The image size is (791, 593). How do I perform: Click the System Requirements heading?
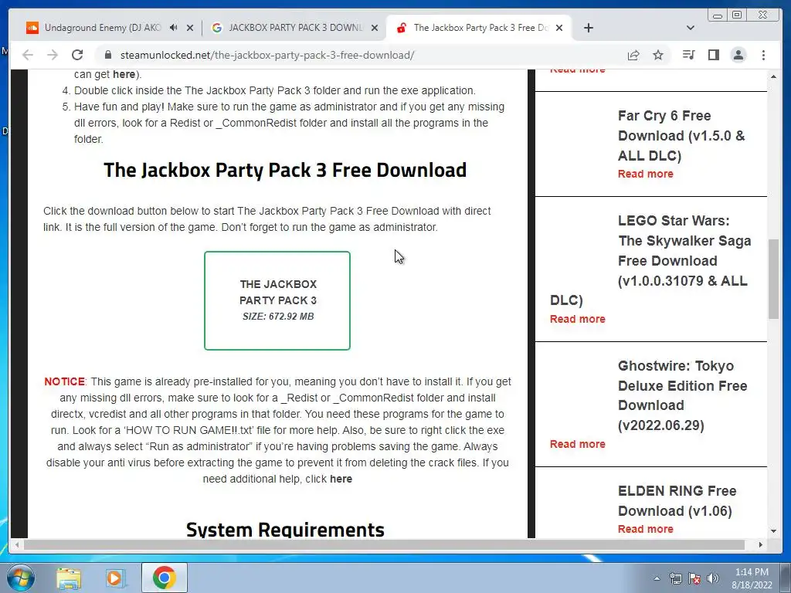point(285,529)
